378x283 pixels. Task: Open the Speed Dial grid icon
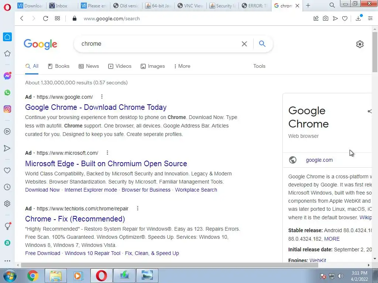[x=57, y=18]
